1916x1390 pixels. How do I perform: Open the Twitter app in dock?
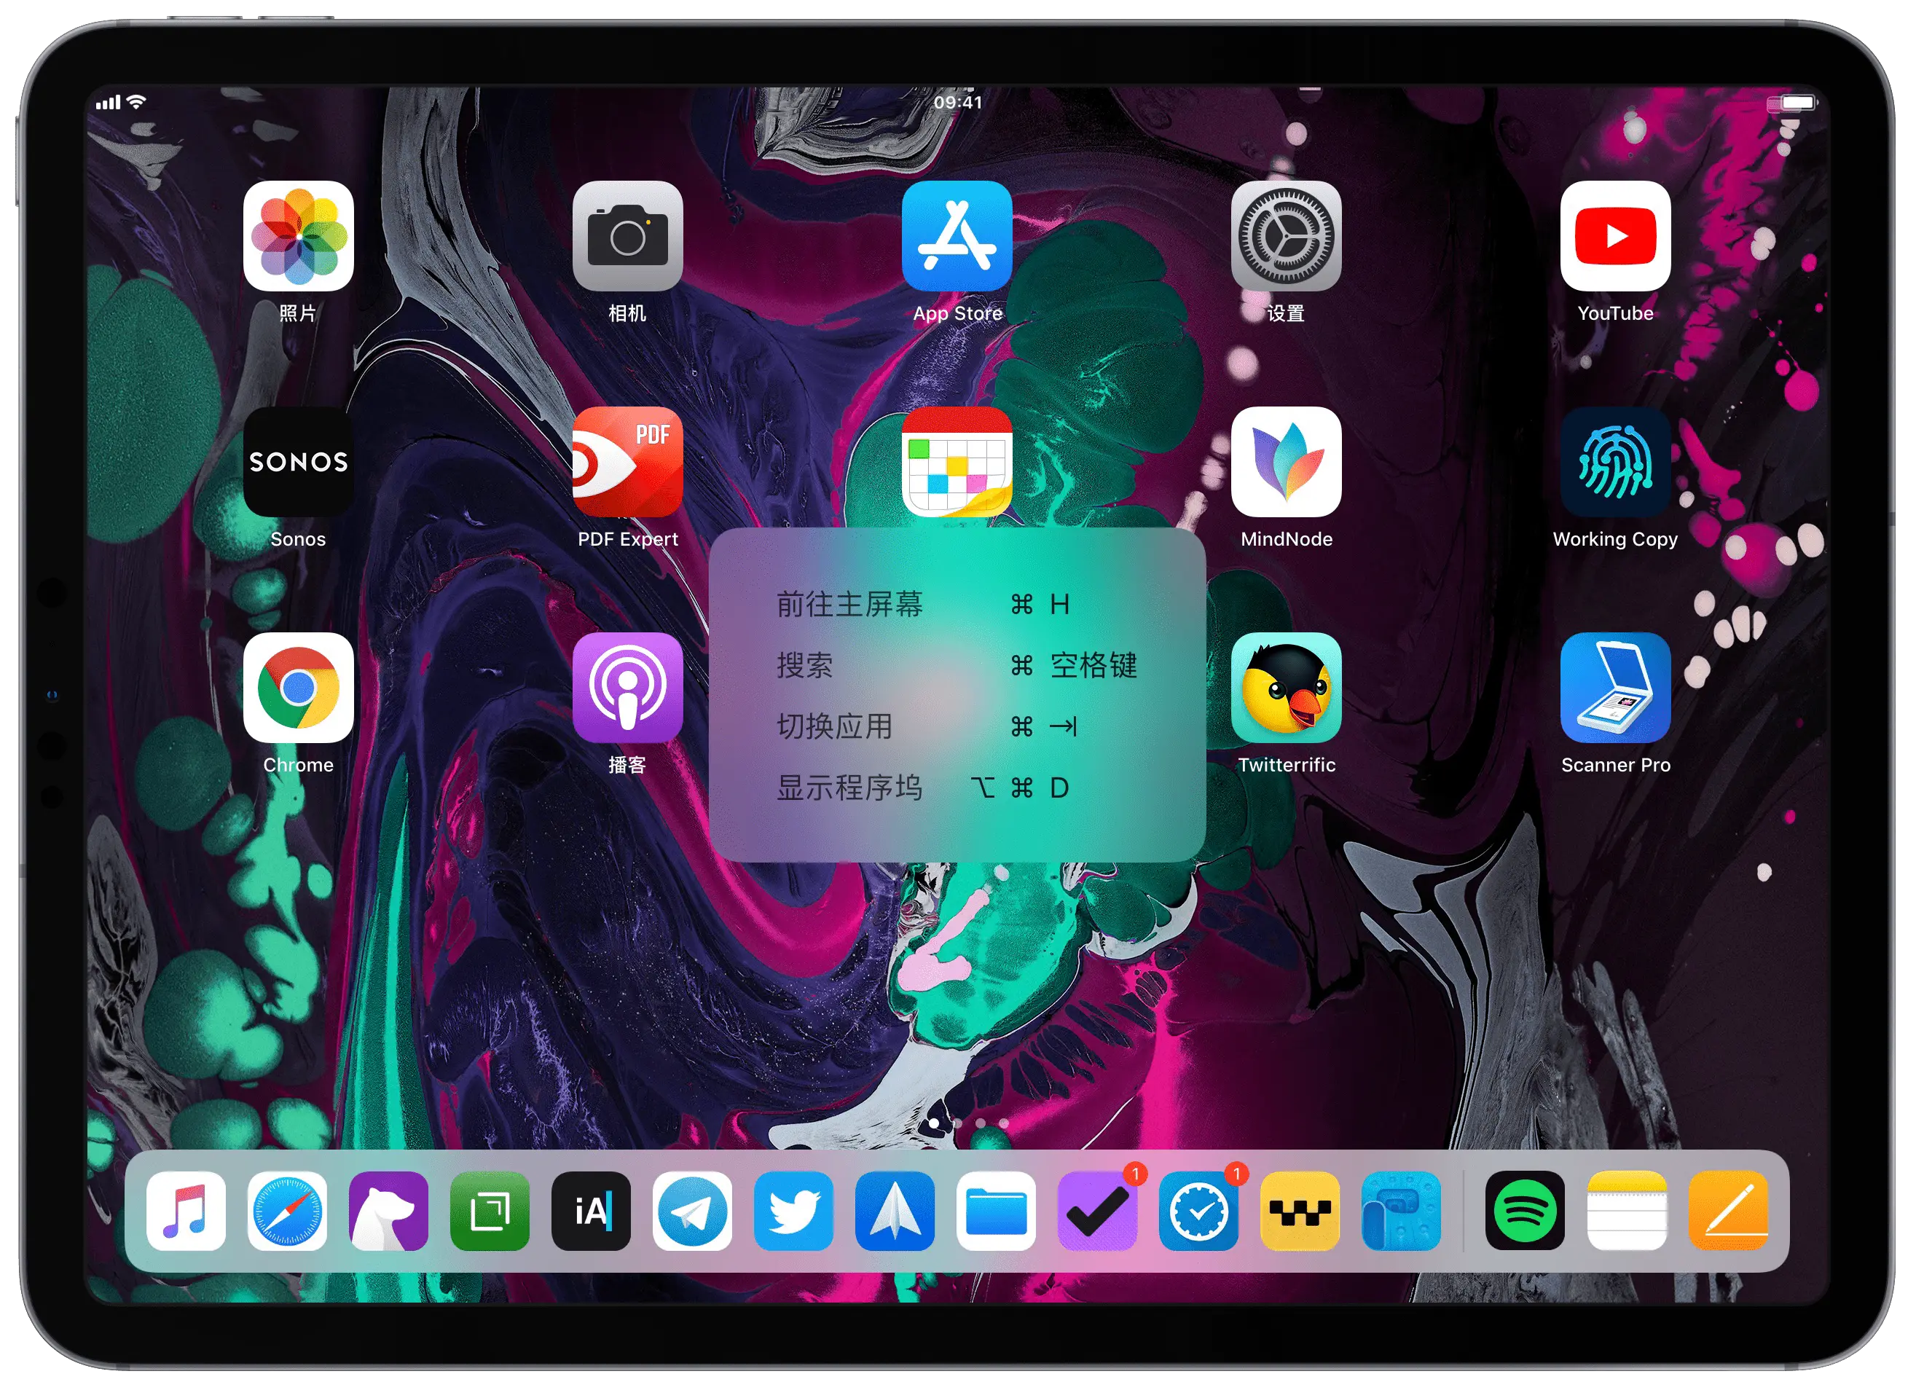[x=794, y=1211]
